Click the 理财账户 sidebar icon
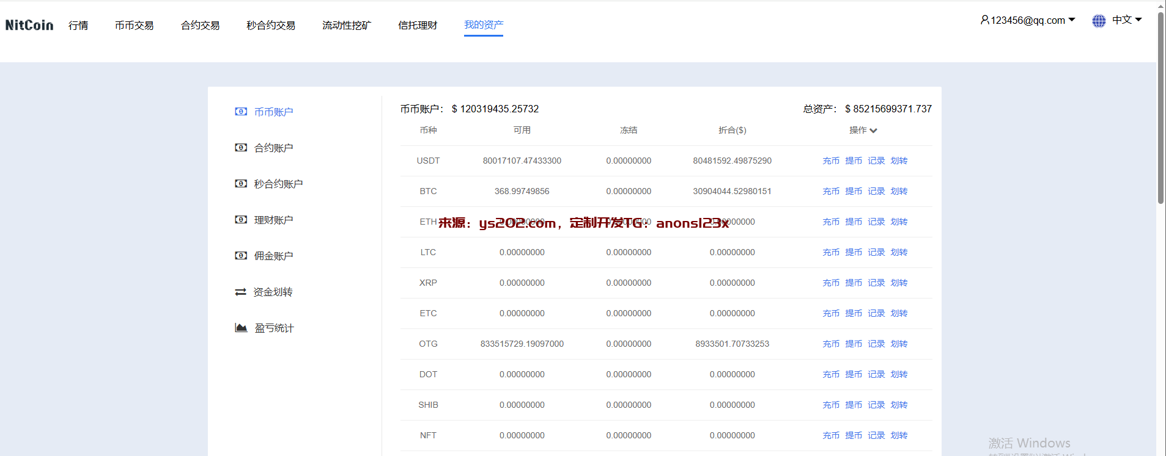1166x456 pixels. pos(241,220)
